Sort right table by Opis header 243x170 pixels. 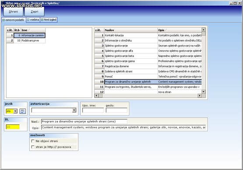180,30
